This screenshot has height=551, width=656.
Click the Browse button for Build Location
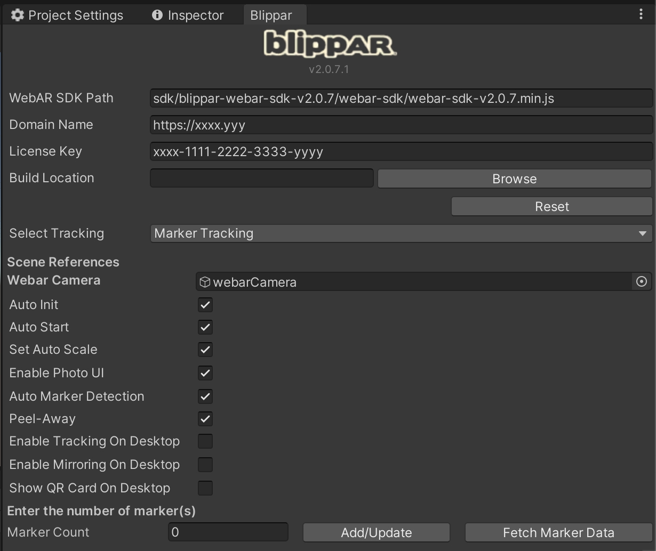[x=514, y=179]
